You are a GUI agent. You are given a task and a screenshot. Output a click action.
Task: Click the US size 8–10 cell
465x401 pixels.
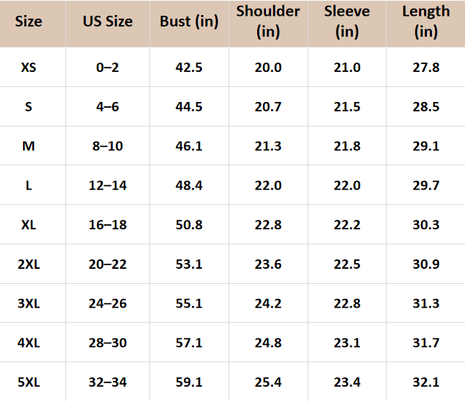108,146
